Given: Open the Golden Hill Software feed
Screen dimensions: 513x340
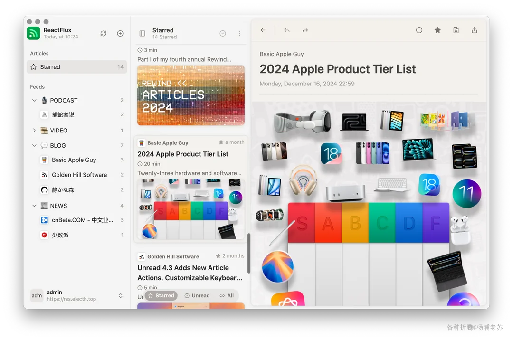Looking at the screenshot, I should (x=77, y=175).
